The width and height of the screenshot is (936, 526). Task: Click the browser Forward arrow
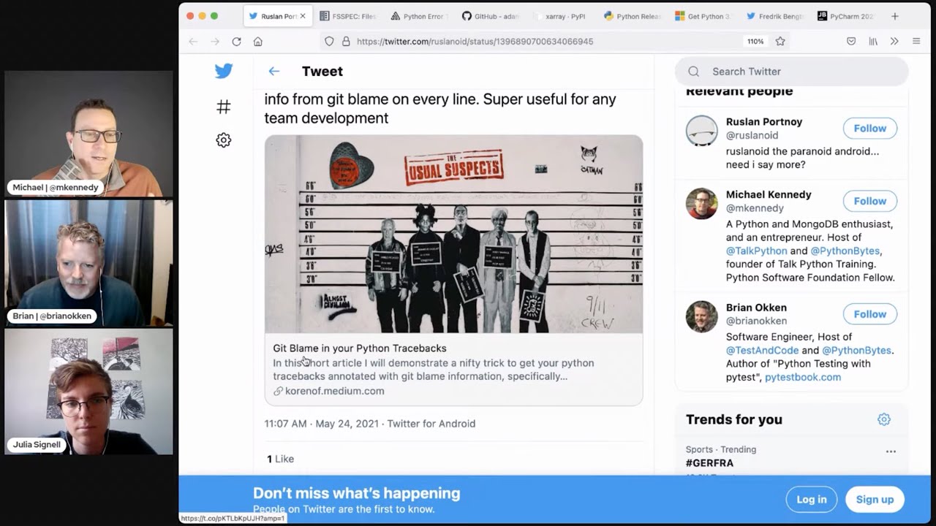point(214,42)
